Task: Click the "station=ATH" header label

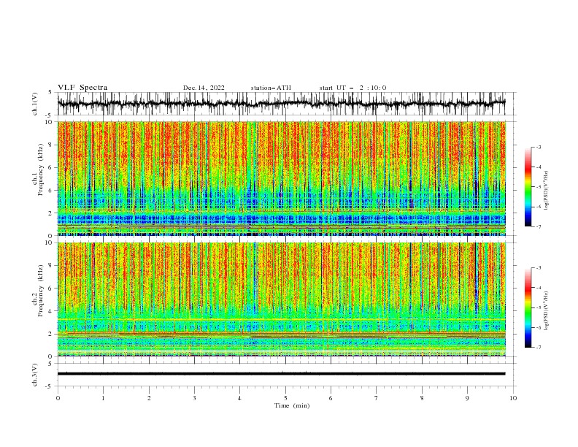Action: (271, 88)
